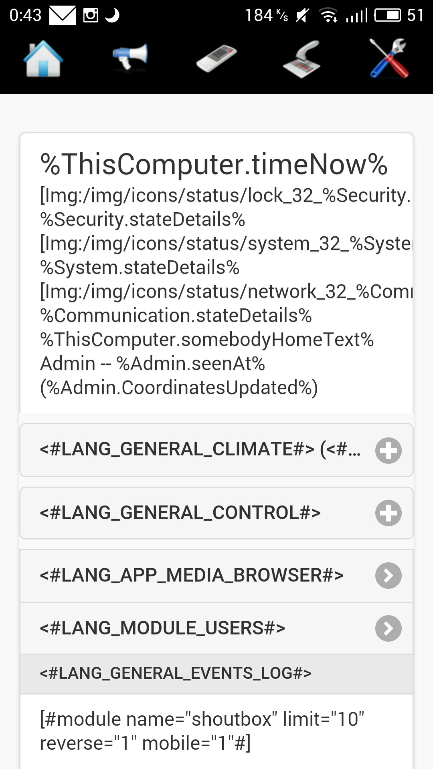Screen dimensions: 433x769
Task: Tap the arrow next to LANG_APP_MEDIA_BROWSER
Action: point(388,576)
